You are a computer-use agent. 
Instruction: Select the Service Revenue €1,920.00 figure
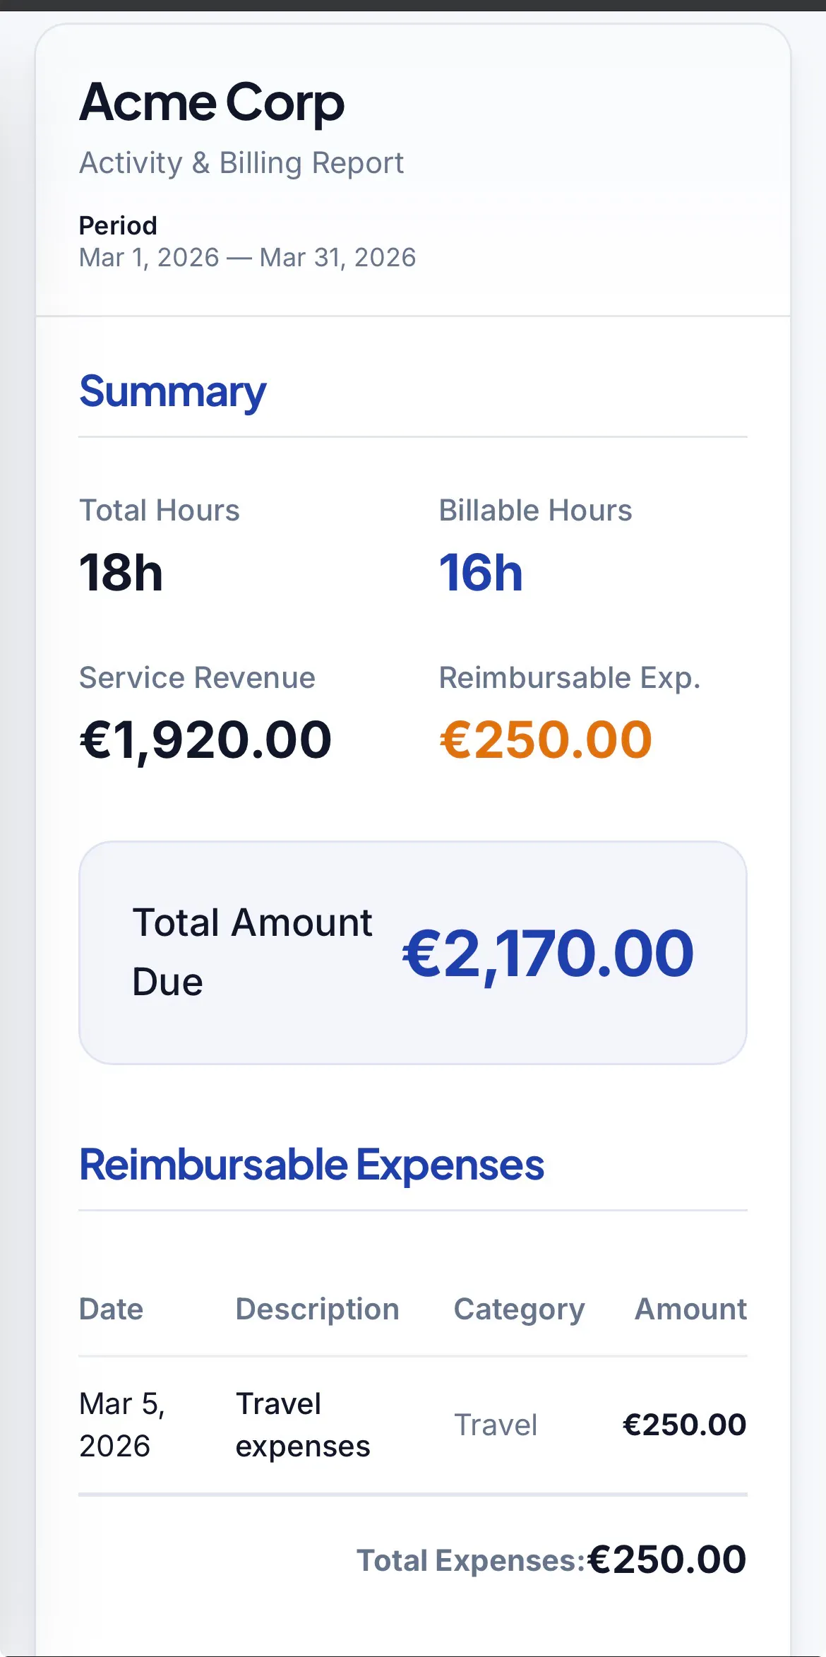(205, 740)
